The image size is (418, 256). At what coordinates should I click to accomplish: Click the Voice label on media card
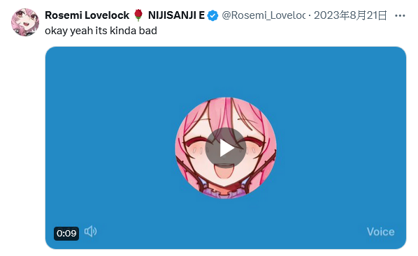[x=380, y=232]
